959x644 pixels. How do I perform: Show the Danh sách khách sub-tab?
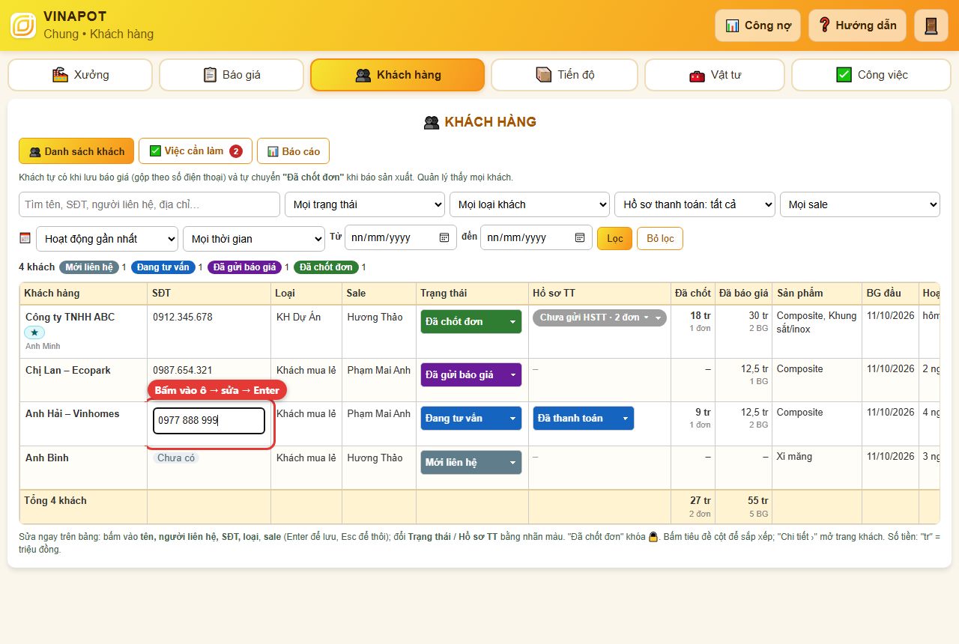pyautogui.click(x=76, y=151)
